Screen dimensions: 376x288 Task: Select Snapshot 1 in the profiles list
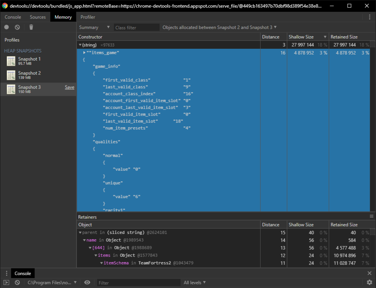coord(29,61)
